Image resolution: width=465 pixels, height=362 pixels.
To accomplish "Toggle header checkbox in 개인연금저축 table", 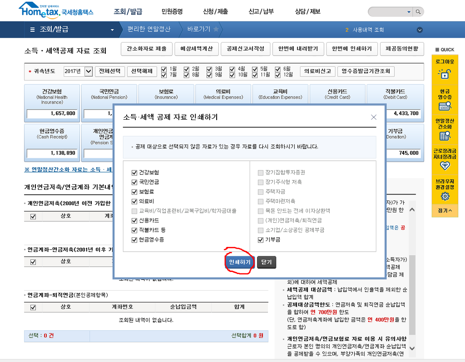I will coord(33,216).
